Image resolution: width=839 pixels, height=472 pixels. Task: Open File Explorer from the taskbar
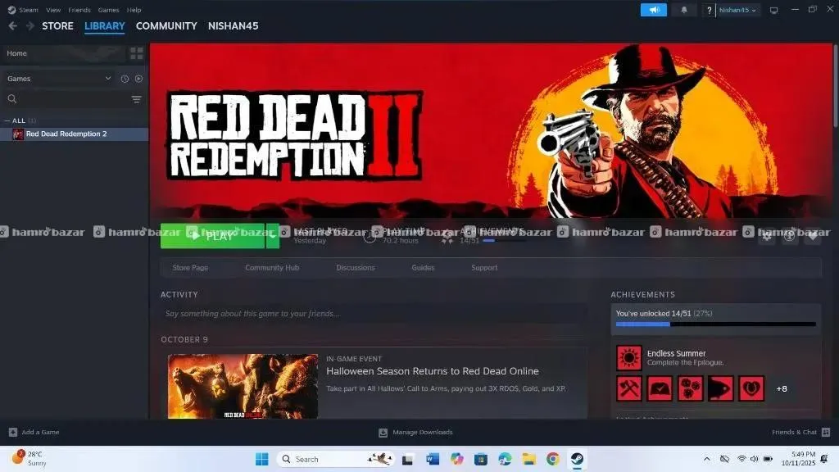[x=528, y=459]
